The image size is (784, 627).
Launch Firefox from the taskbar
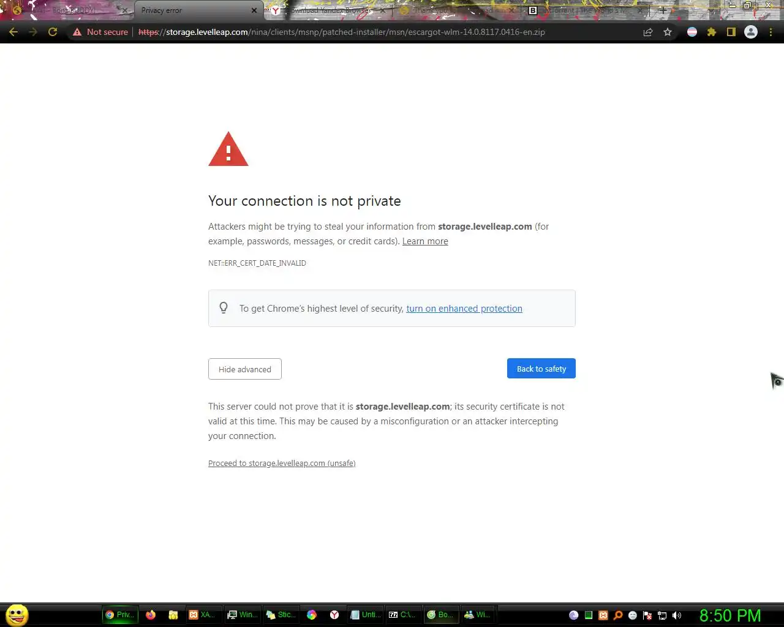coord(151,615)
